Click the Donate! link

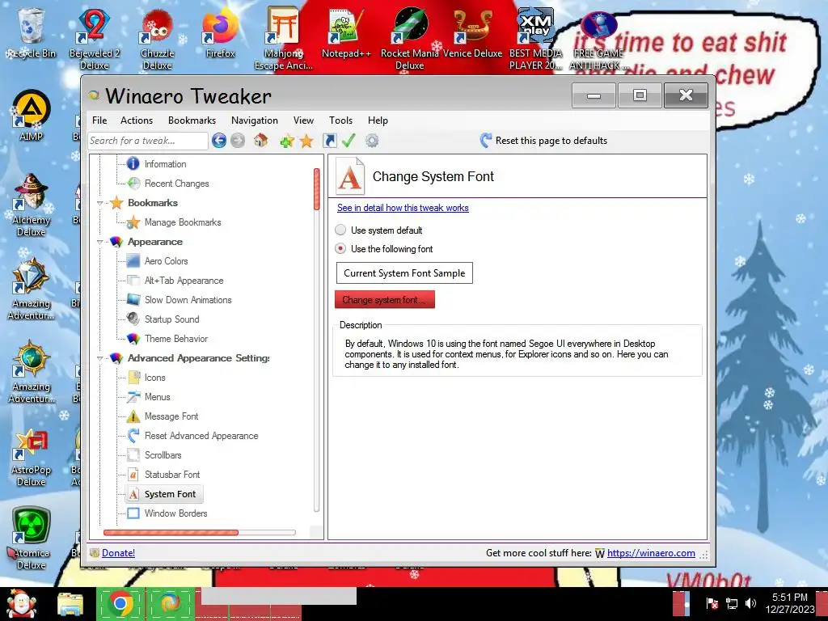click(x=118, y=553)
